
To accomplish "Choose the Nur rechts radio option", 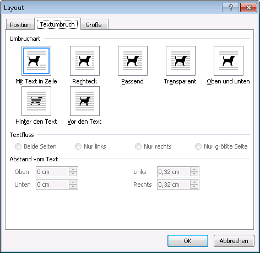I will tap(138, 146).
